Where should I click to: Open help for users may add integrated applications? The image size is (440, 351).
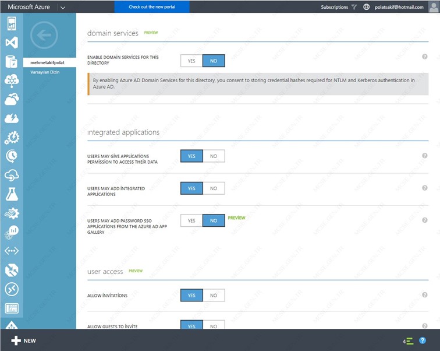[424, 188]
